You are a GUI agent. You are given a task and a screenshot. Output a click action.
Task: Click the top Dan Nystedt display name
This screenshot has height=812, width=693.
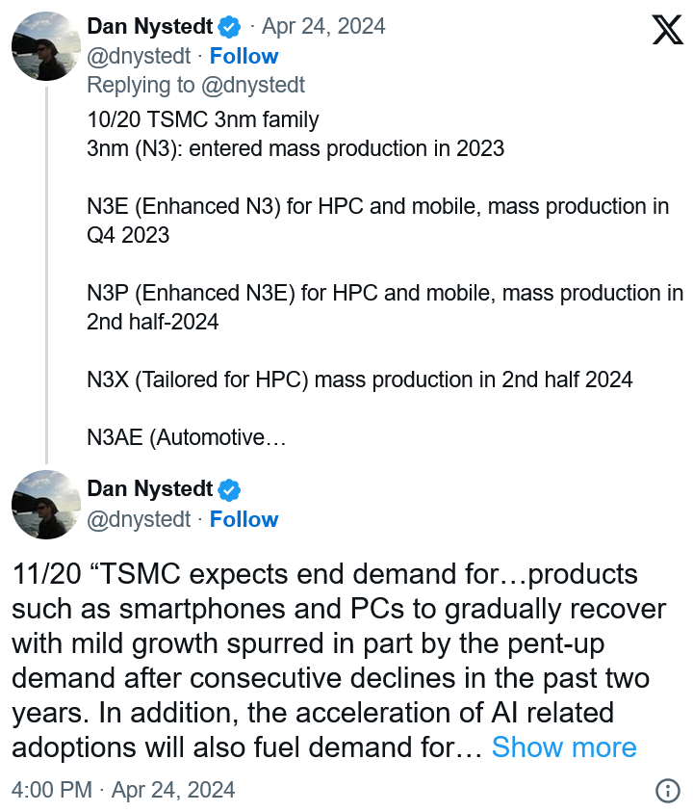(149, 26)
